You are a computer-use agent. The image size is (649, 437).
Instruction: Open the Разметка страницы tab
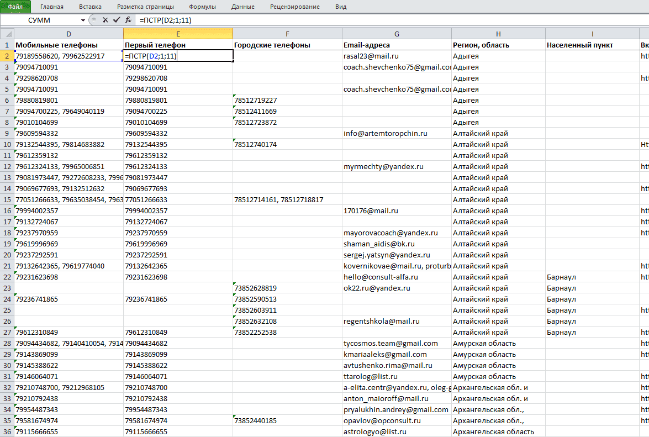click(145, 7)
